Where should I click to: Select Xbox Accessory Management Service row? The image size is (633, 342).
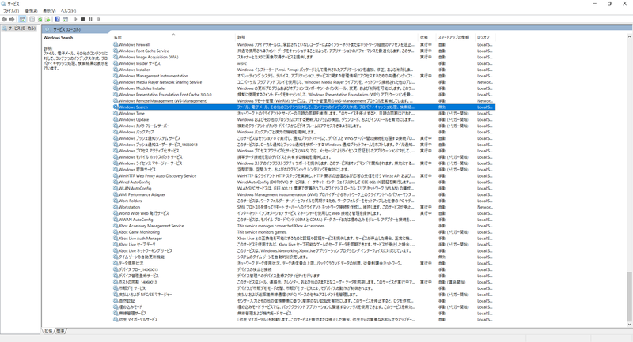304,226
